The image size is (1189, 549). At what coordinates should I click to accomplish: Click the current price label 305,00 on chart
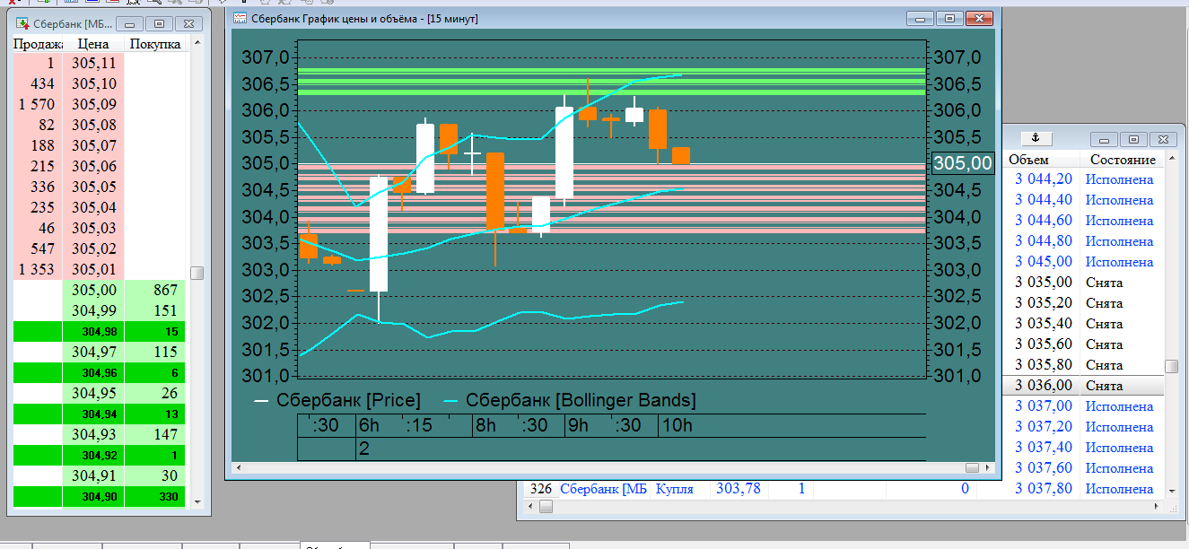point(963,163)
